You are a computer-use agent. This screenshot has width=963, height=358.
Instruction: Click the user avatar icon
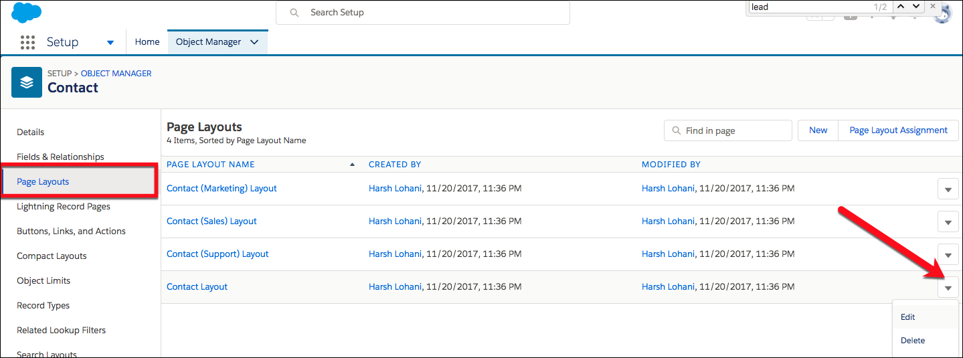click(942, 15)
